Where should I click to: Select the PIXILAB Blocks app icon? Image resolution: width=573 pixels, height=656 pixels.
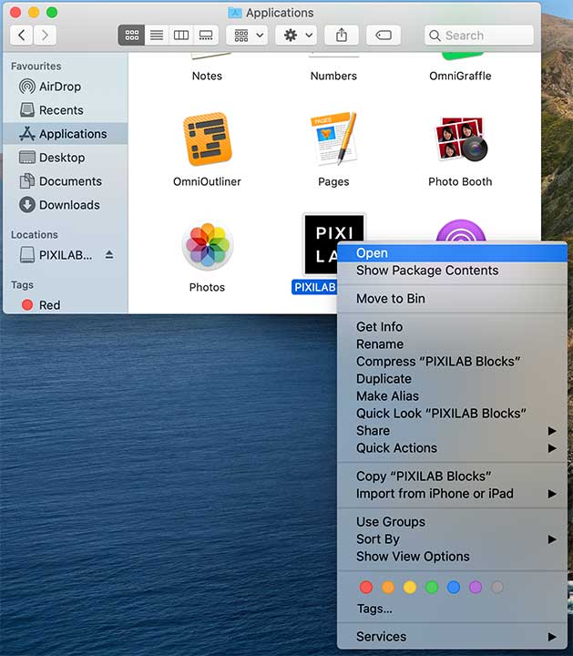coord(321,244)
